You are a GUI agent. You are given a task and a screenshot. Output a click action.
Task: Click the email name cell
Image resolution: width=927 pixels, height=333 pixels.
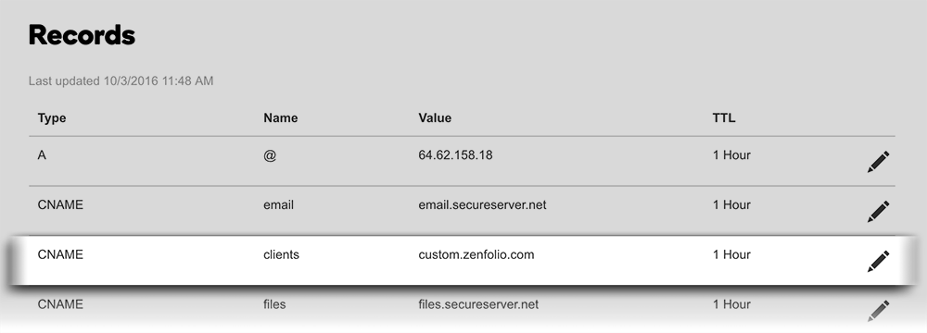pyautogui.click(x=278, y=204)
